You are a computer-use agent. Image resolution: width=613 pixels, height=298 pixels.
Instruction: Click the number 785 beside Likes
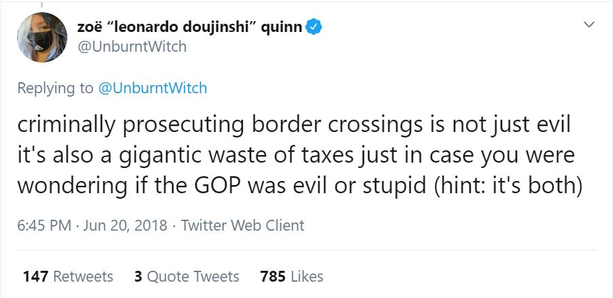(x=273, y=276)
